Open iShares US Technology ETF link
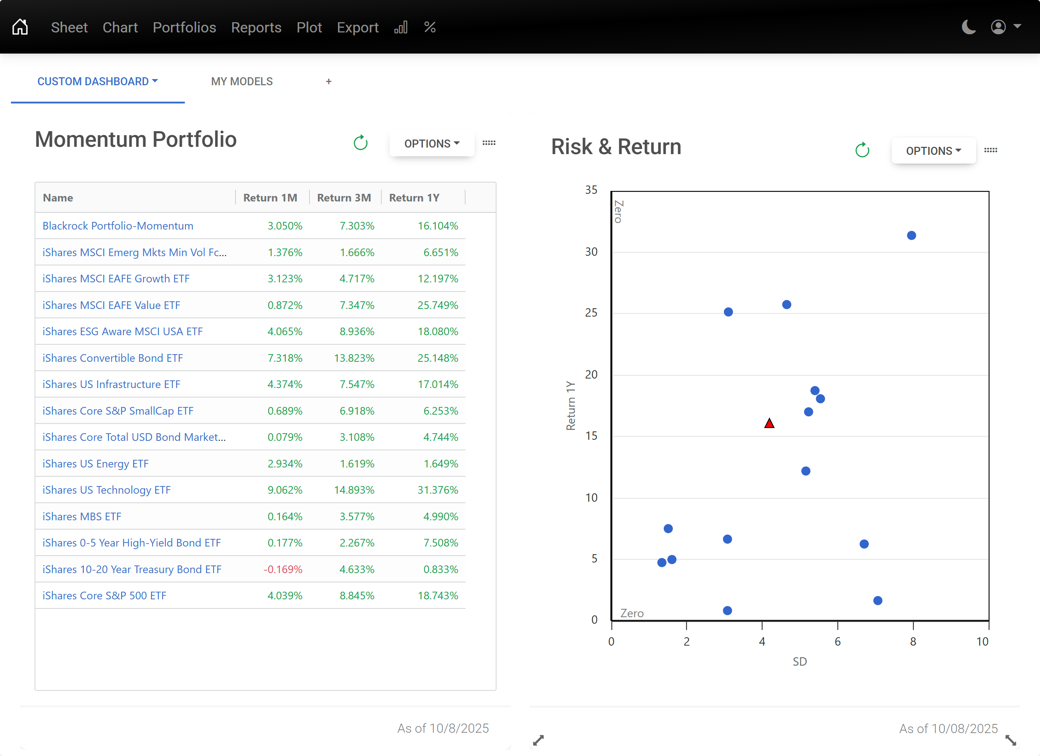Image resolution: width=1040 pixels, height=756 pixels. point(106,490)
